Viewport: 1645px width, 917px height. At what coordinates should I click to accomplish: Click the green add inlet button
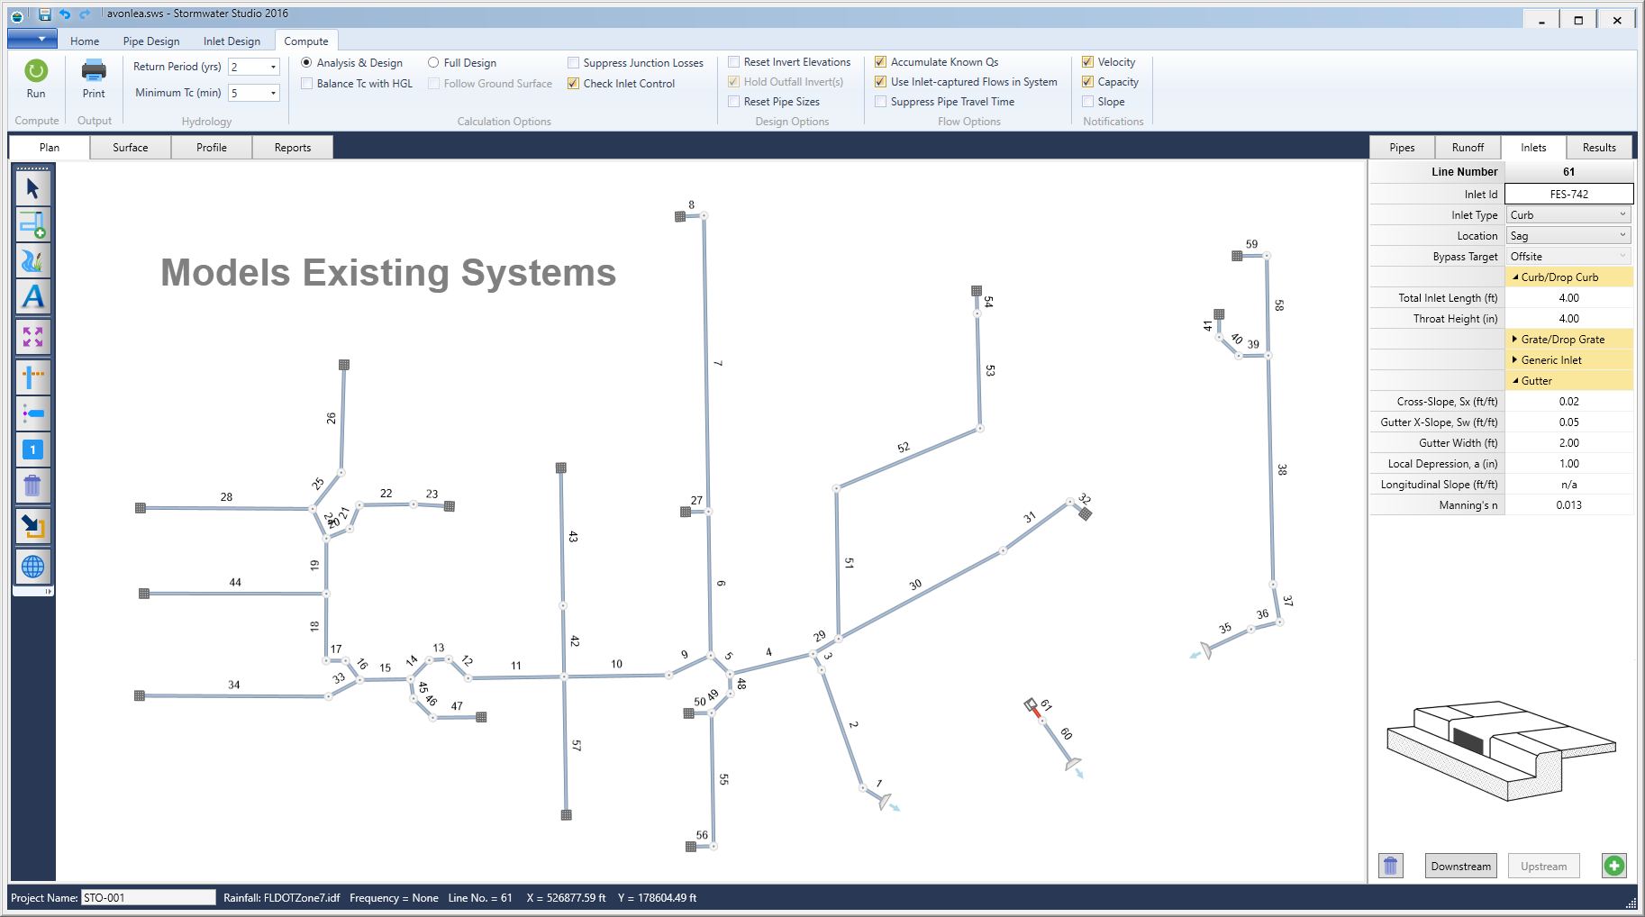[1613, 866]
